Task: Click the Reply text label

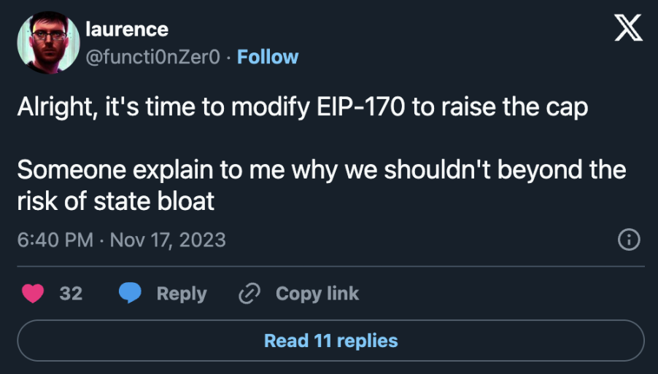Action: click(x=182, y=294)
